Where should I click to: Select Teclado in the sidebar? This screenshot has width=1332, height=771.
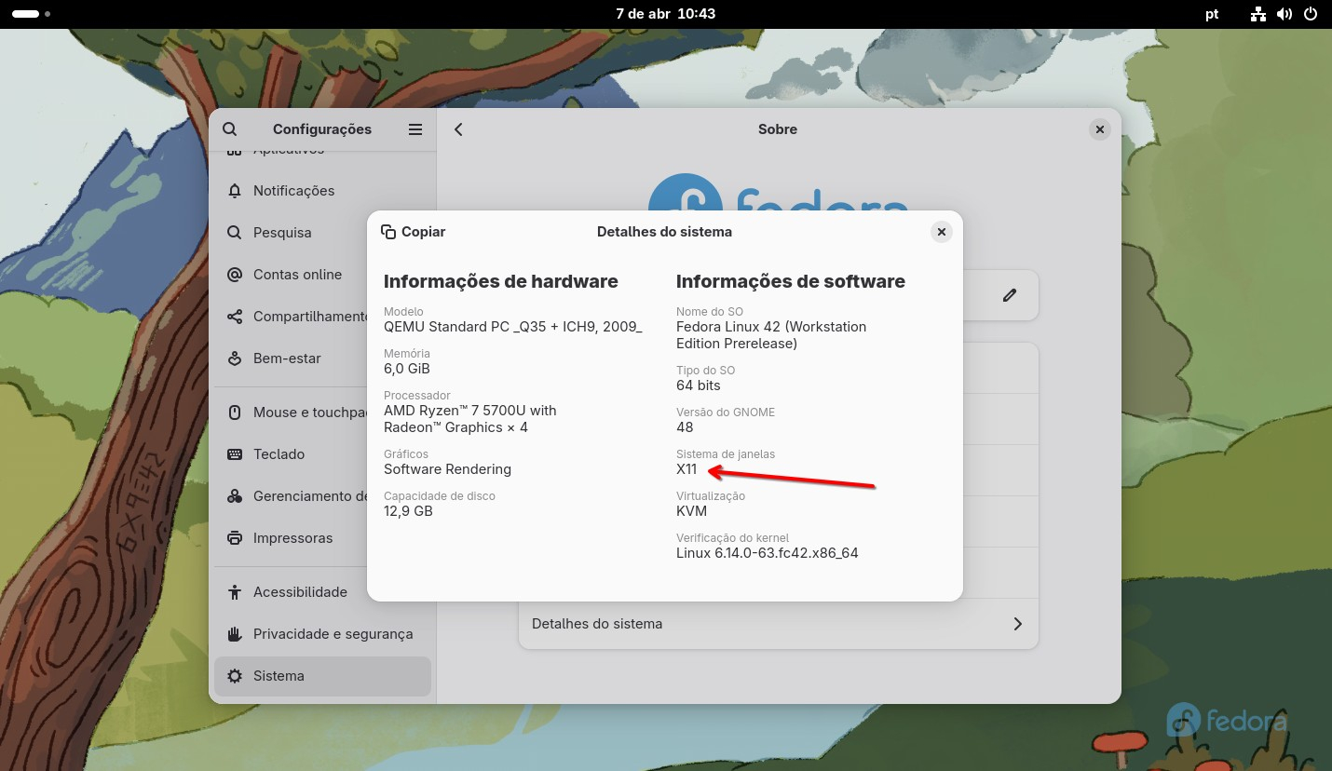[x=279, y=454]
